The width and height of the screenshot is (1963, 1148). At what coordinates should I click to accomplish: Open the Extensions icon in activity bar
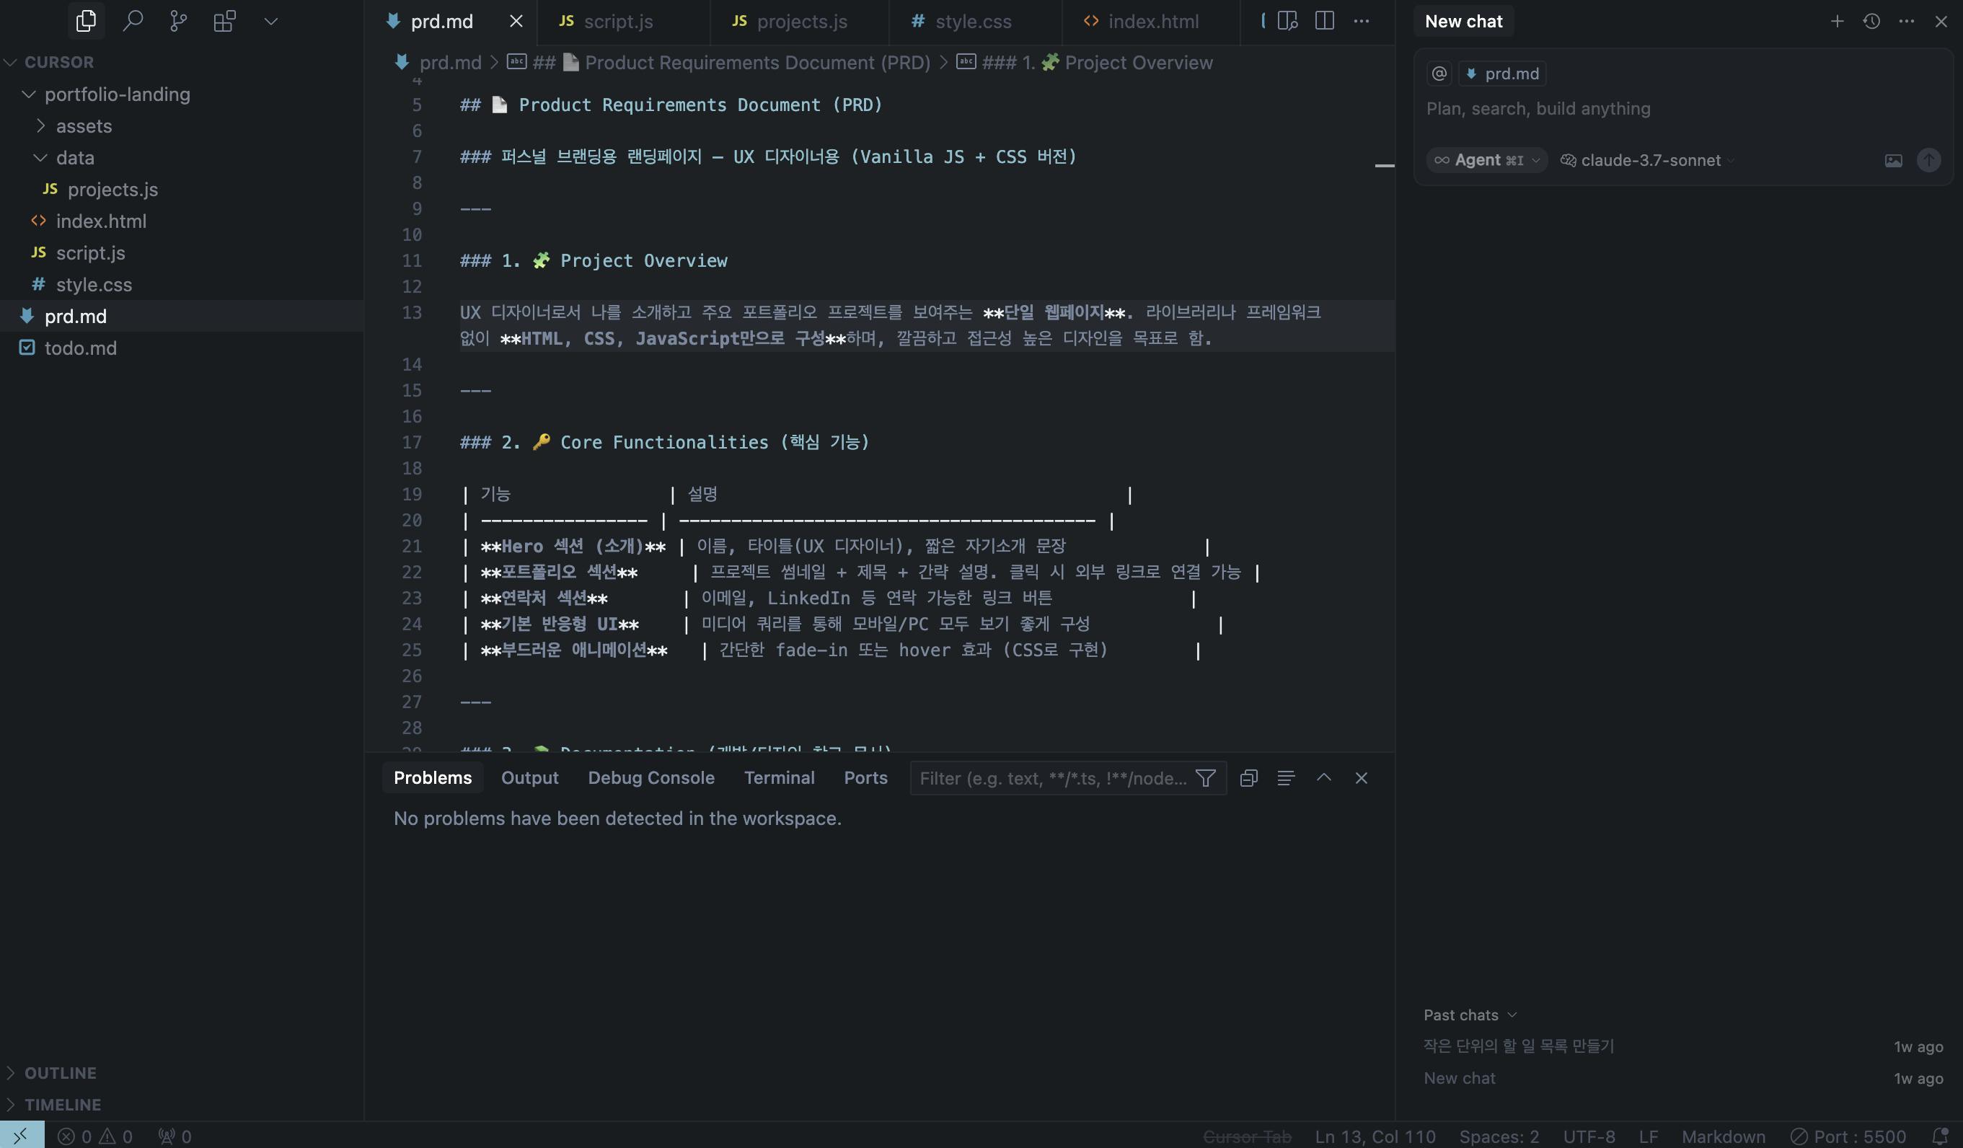pyautogui.click(x=224, y=21)
